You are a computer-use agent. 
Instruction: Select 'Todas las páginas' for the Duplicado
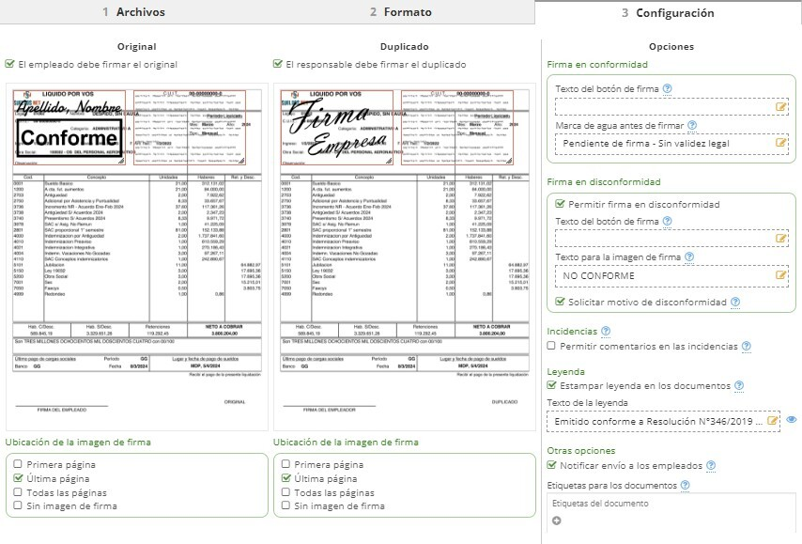point(285,492)
